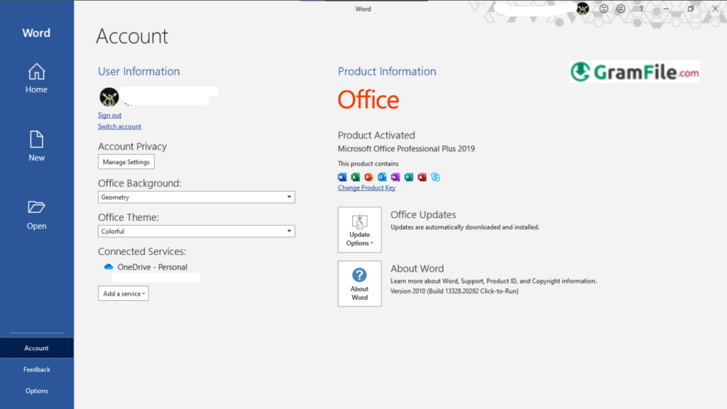The width and height of the screenshot is (727, 409).
Task: Select the PowerPoint icon
Action: pos(368,177)
